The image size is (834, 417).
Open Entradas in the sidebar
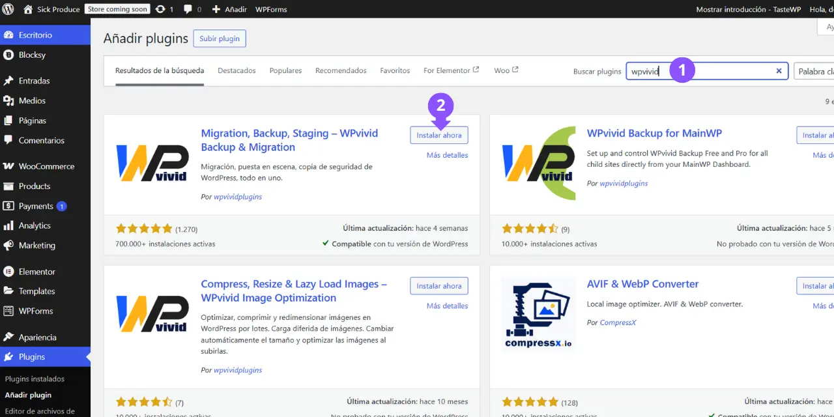45,81
